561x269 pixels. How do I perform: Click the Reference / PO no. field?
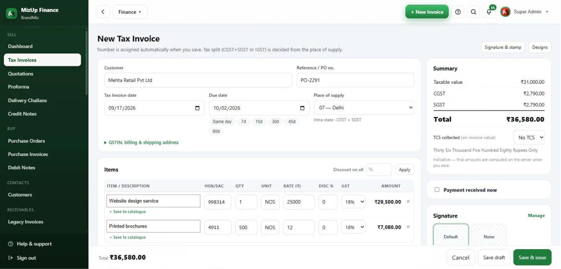coord(355,80)
